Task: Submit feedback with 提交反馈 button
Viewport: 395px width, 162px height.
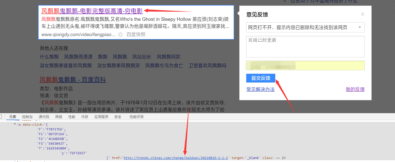Action: coord(261,78)
